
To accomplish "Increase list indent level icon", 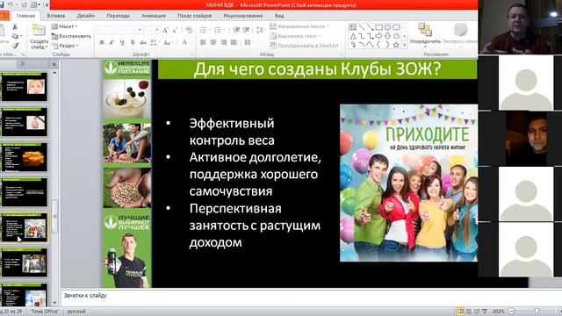I will click(246, 30).
